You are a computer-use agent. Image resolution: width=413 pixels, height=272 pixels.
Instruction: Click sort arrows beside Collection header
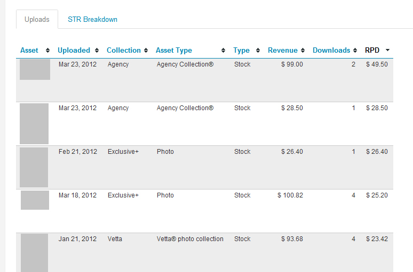coord(146,50)
